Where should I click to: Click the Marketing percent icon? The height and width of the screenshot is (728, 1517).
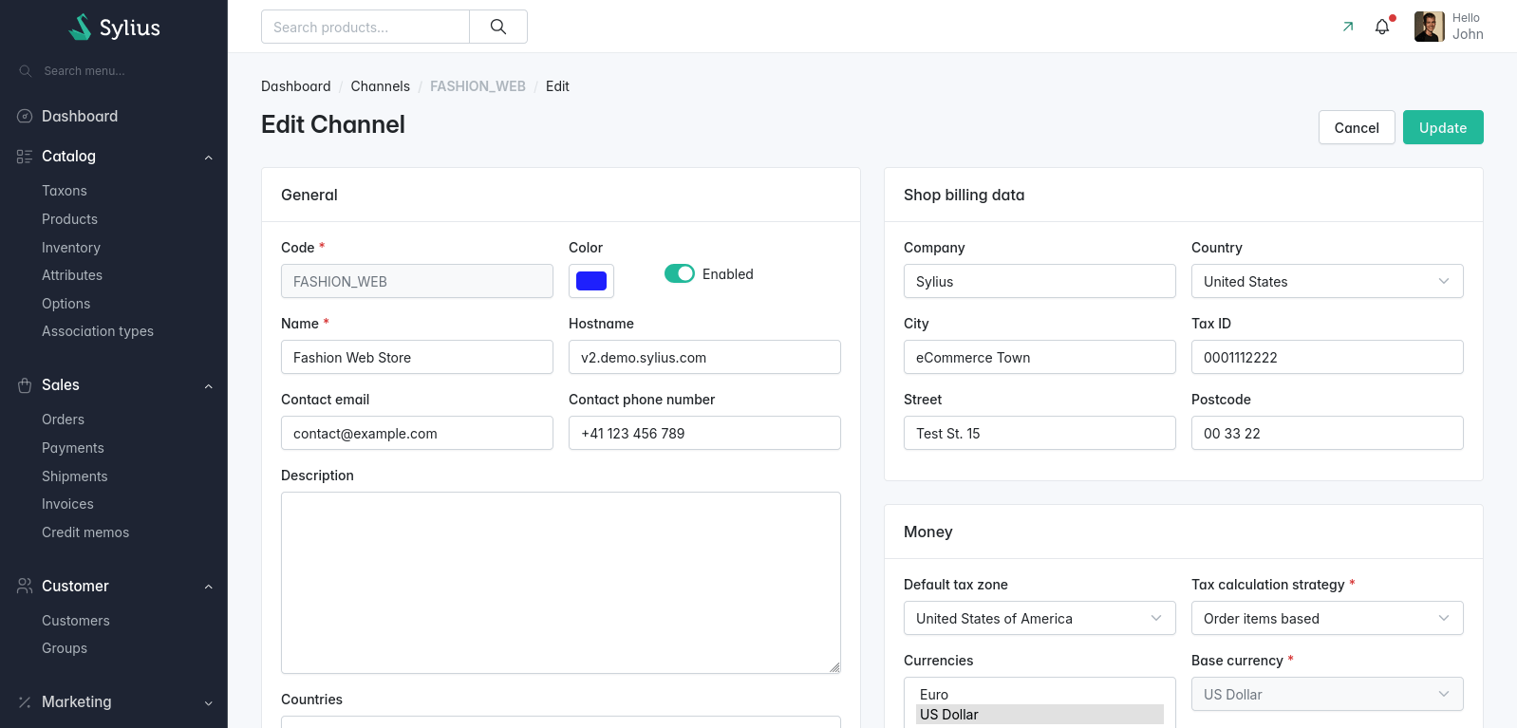[25, 702]
